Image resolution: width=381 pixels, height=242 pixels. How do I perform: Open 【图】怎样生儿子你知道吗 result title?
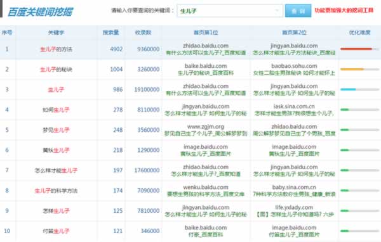pos(294,214)
